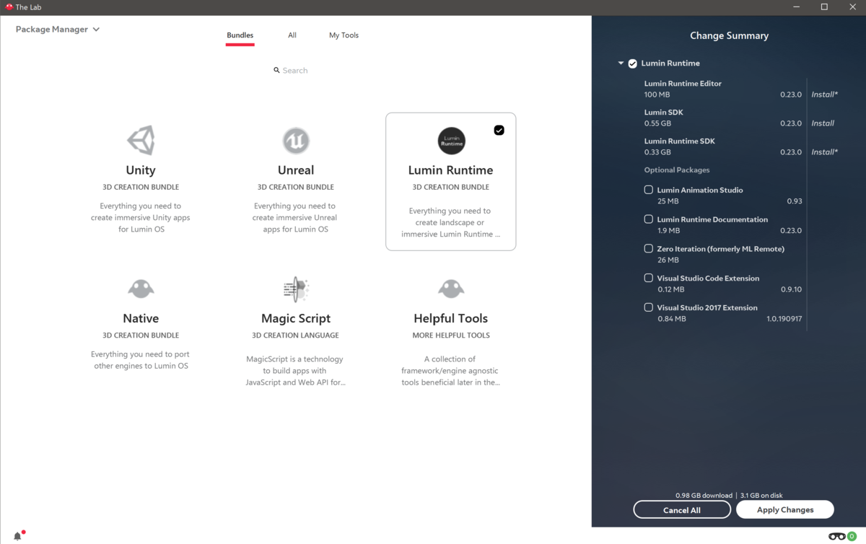The image size is (866, 544).
Task: Focus the Search input field
Action: point(296,71)
